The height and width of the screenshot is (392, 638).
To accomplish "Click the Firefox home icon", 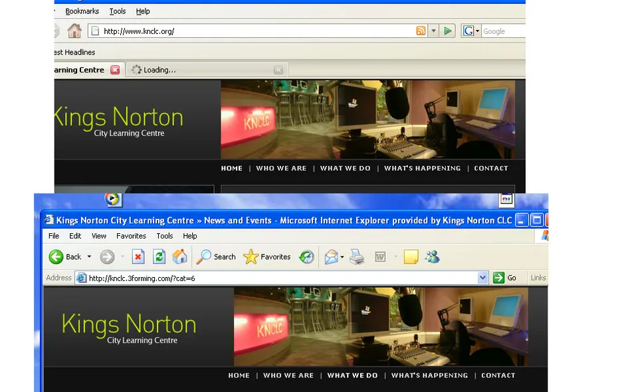I will coord(74,31).
